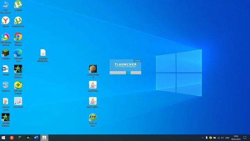Screen dimensions: 250x141
Task: Open network status tray icon
Action: tap(219, 137)
